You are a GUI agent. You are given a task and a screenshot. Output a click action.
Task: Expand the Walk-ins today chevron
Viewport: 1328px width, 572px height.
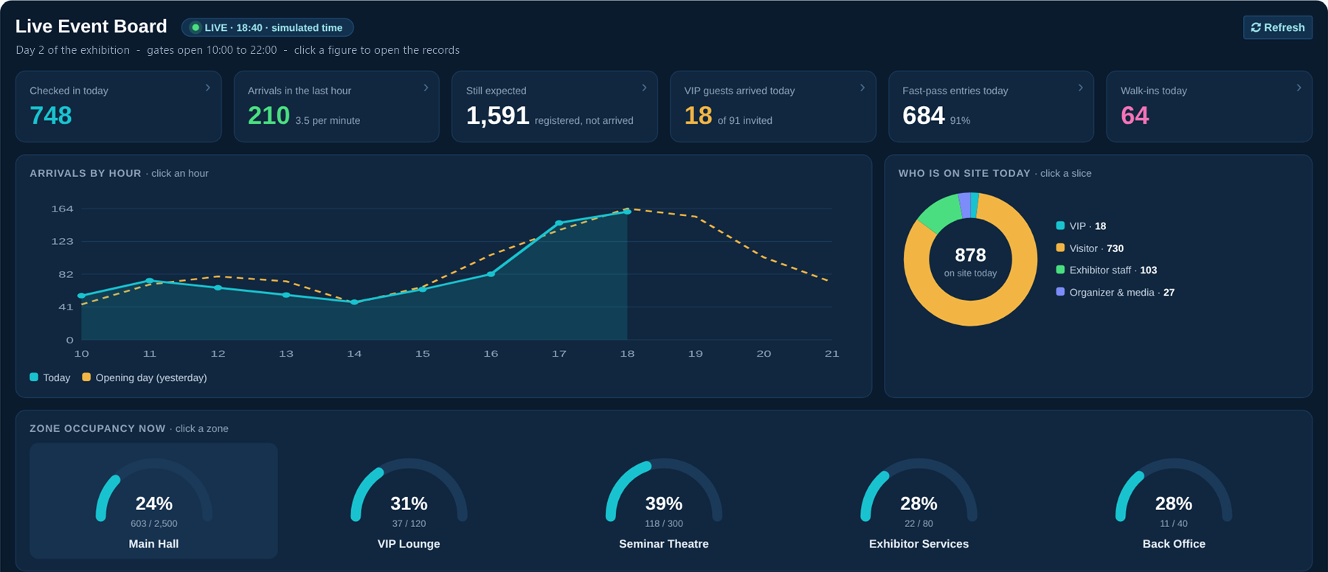1299,88
